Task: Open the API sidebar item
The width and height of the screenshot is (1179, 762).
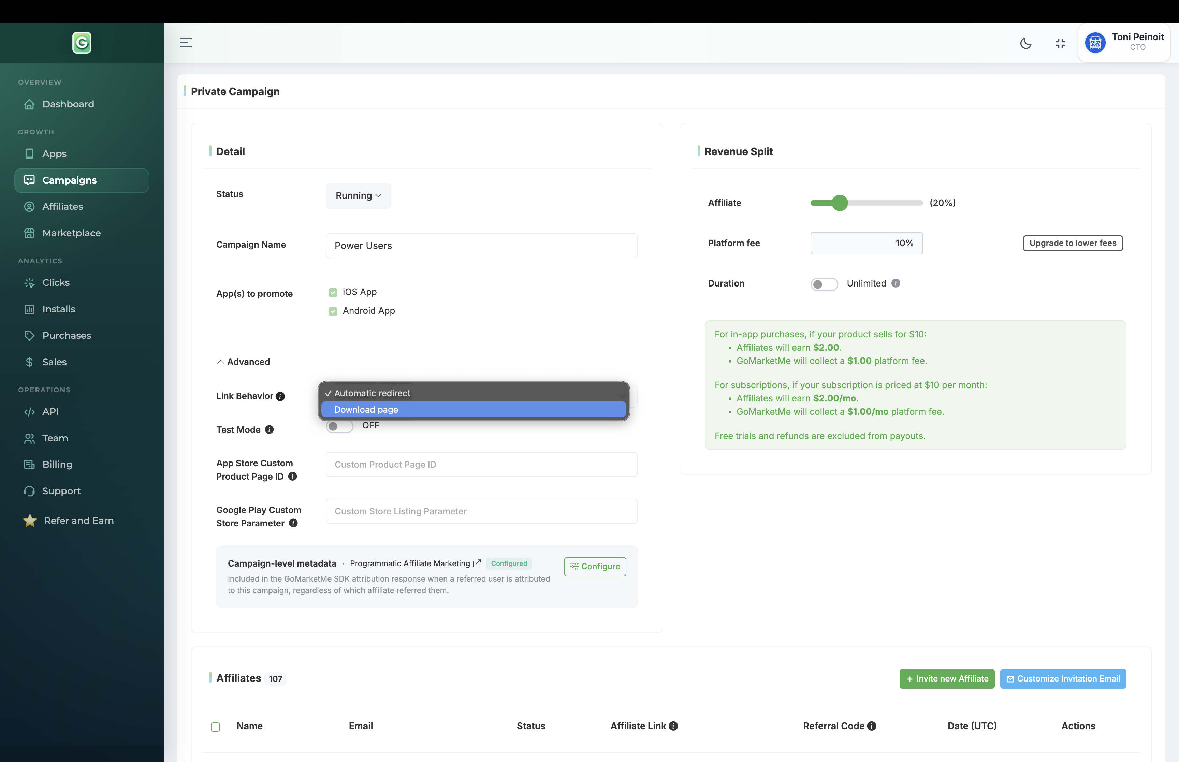Action: click(x=82, y=412)
